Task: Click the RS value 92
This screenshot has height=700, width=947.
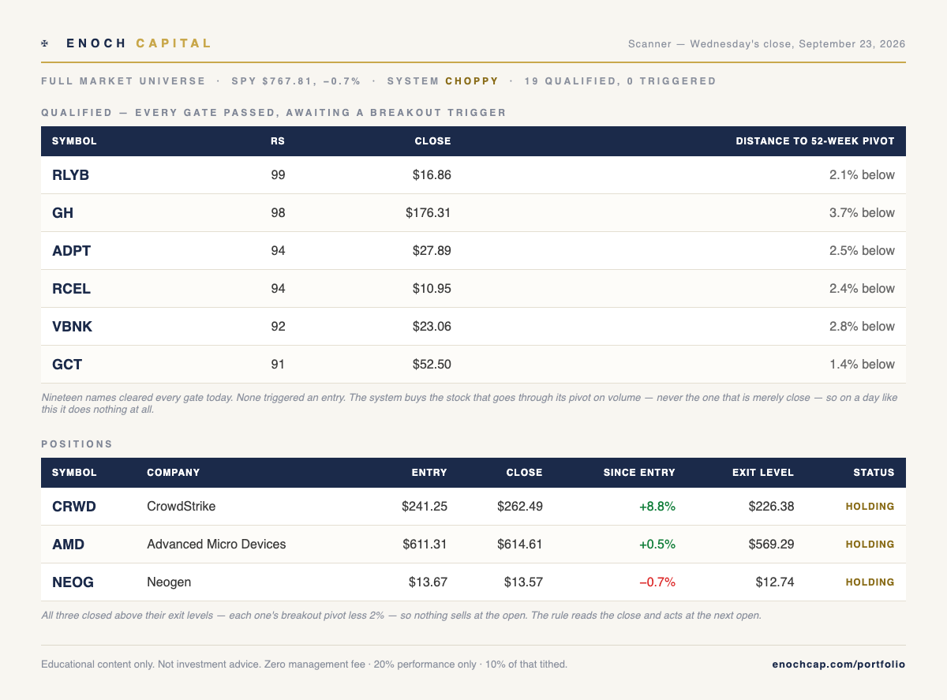Action: [278, 327]
